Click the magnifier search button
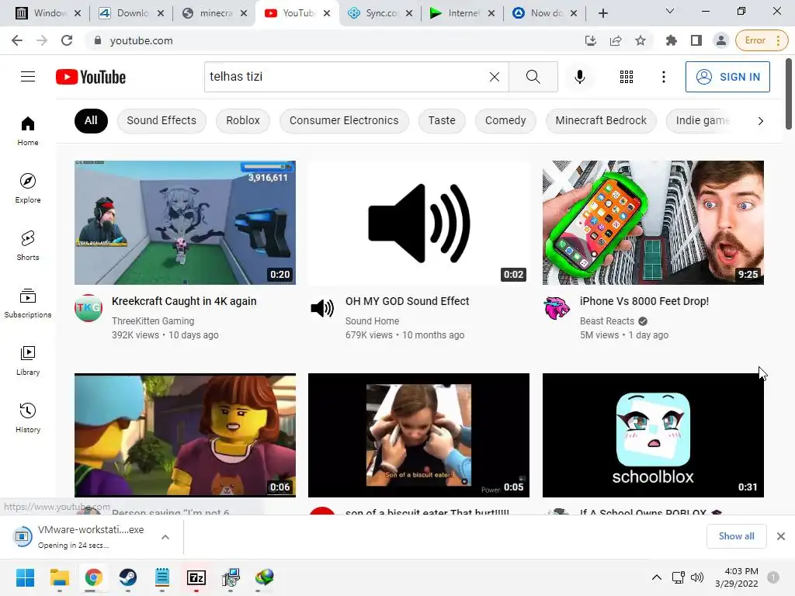The height and width of the screenshot is (596, 795). [533, 77]
